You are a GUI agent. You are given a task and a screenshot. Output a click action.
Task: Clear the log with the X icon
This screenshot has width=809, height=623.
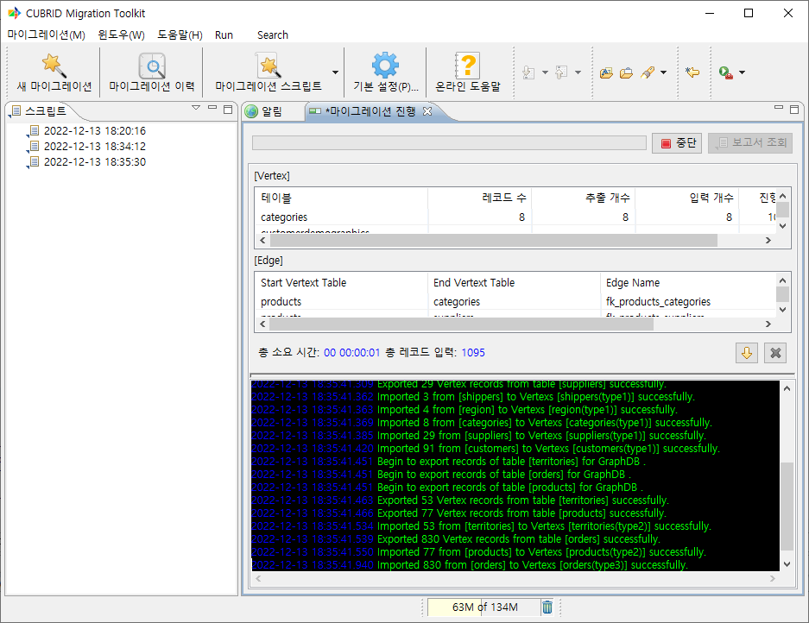pos(775,352)
